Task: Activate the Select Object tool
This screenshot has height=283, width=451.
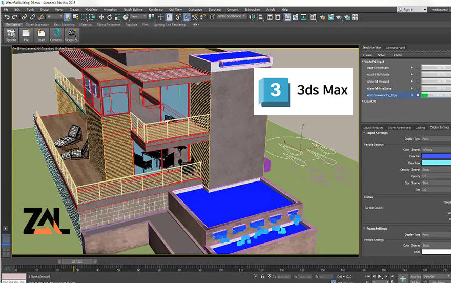Action: (x=68, y=17)
